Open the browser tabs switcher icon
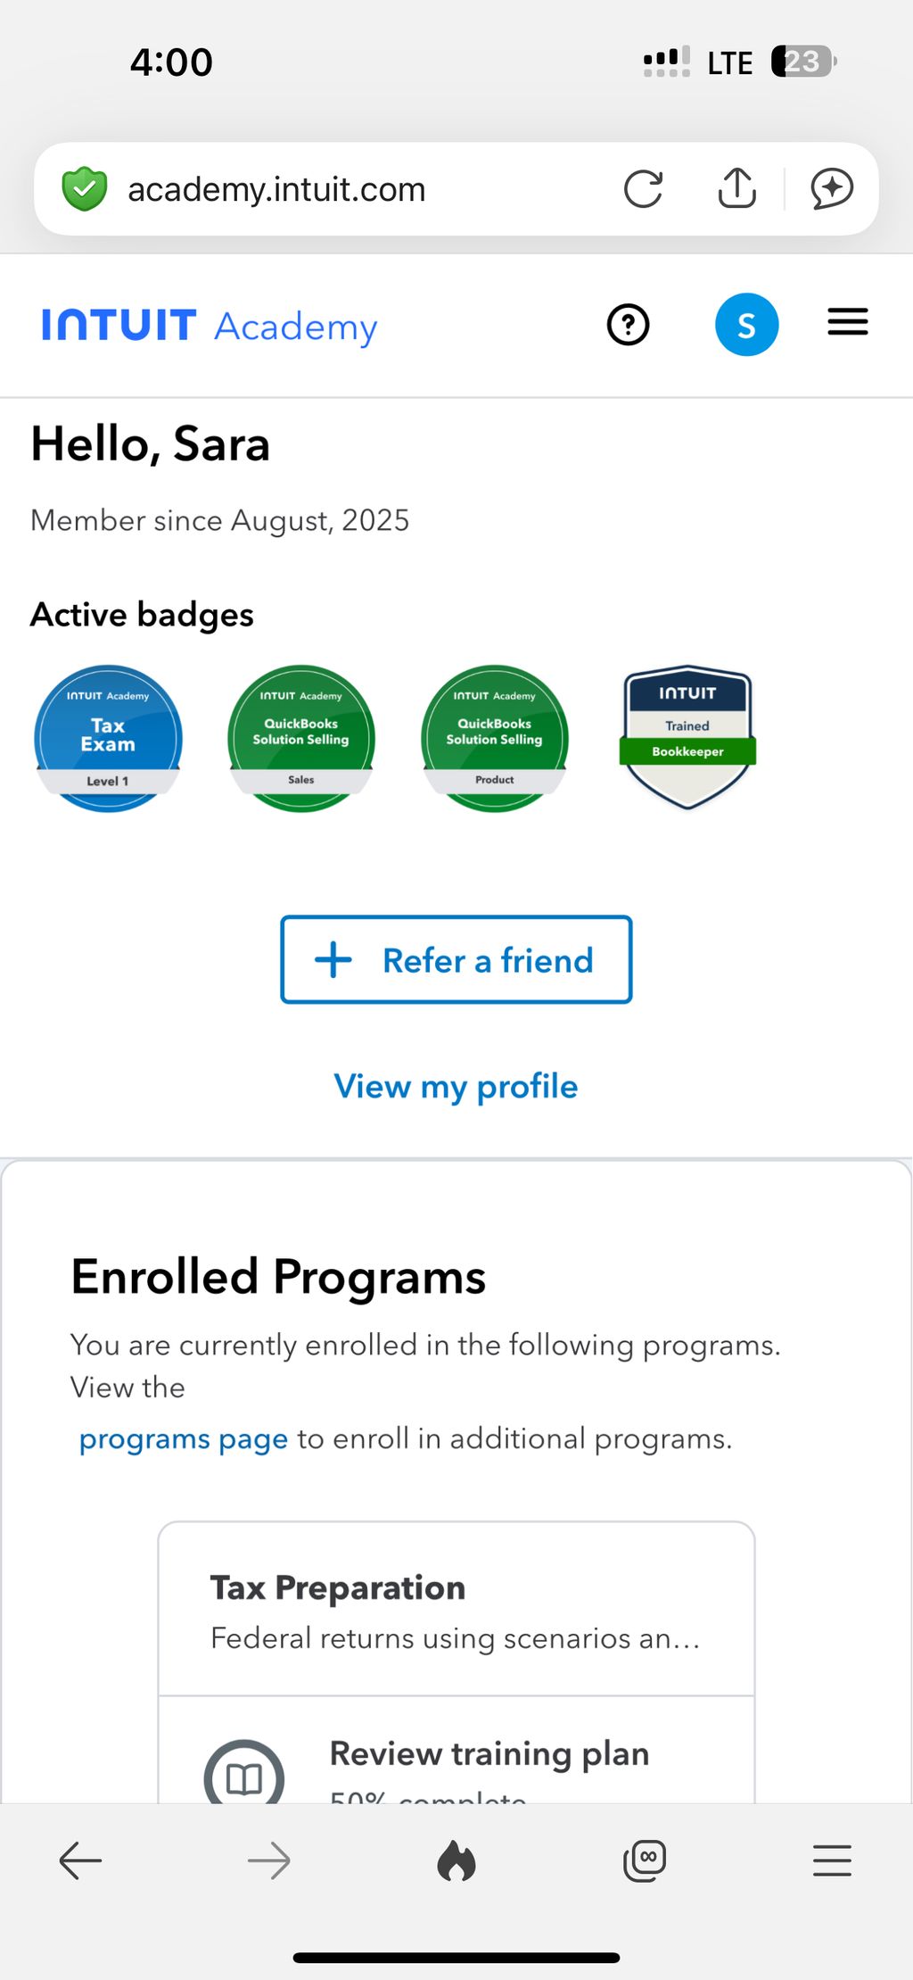Image resolution: width=913 pixels, height=1980 pixels. (x=645, y=1860)
